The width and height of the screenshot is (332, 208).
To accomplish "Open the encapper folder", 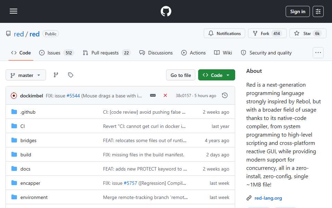I will coord(30,183).
